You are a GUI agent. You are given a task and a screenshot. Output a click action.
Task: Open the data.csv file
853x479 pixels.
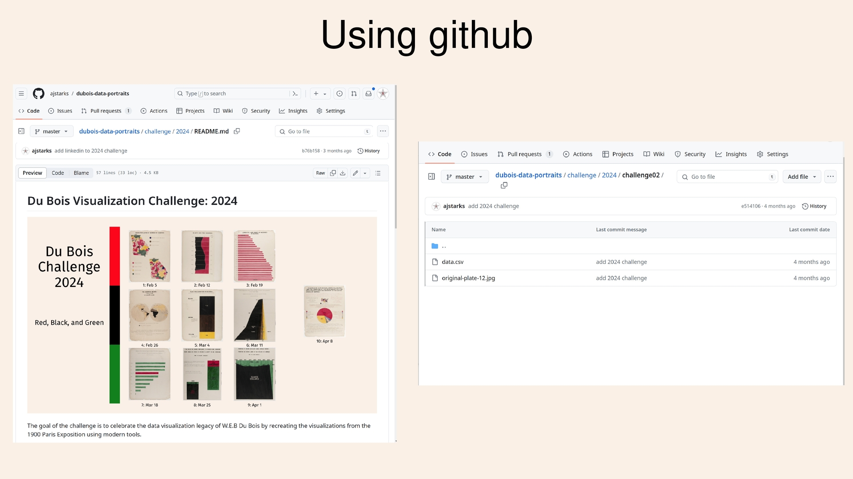(x=452, y=262)
